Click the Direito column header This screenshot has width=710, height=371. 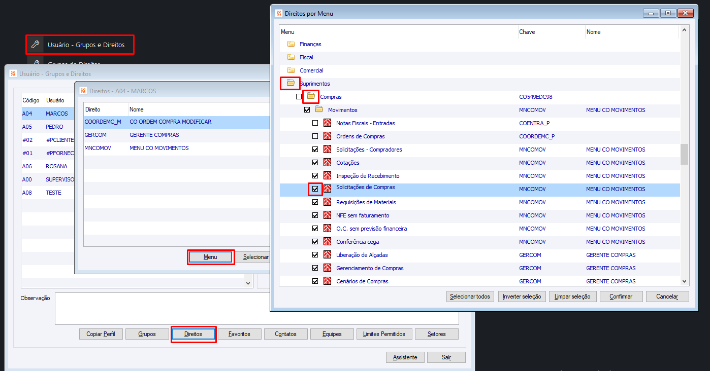click(x=106, y=109)
